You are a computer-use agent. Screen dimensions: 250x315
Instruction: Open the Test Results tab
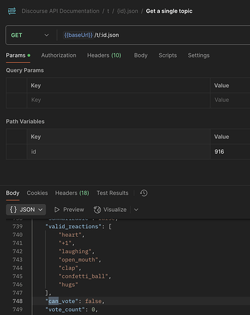pos(113,193)
